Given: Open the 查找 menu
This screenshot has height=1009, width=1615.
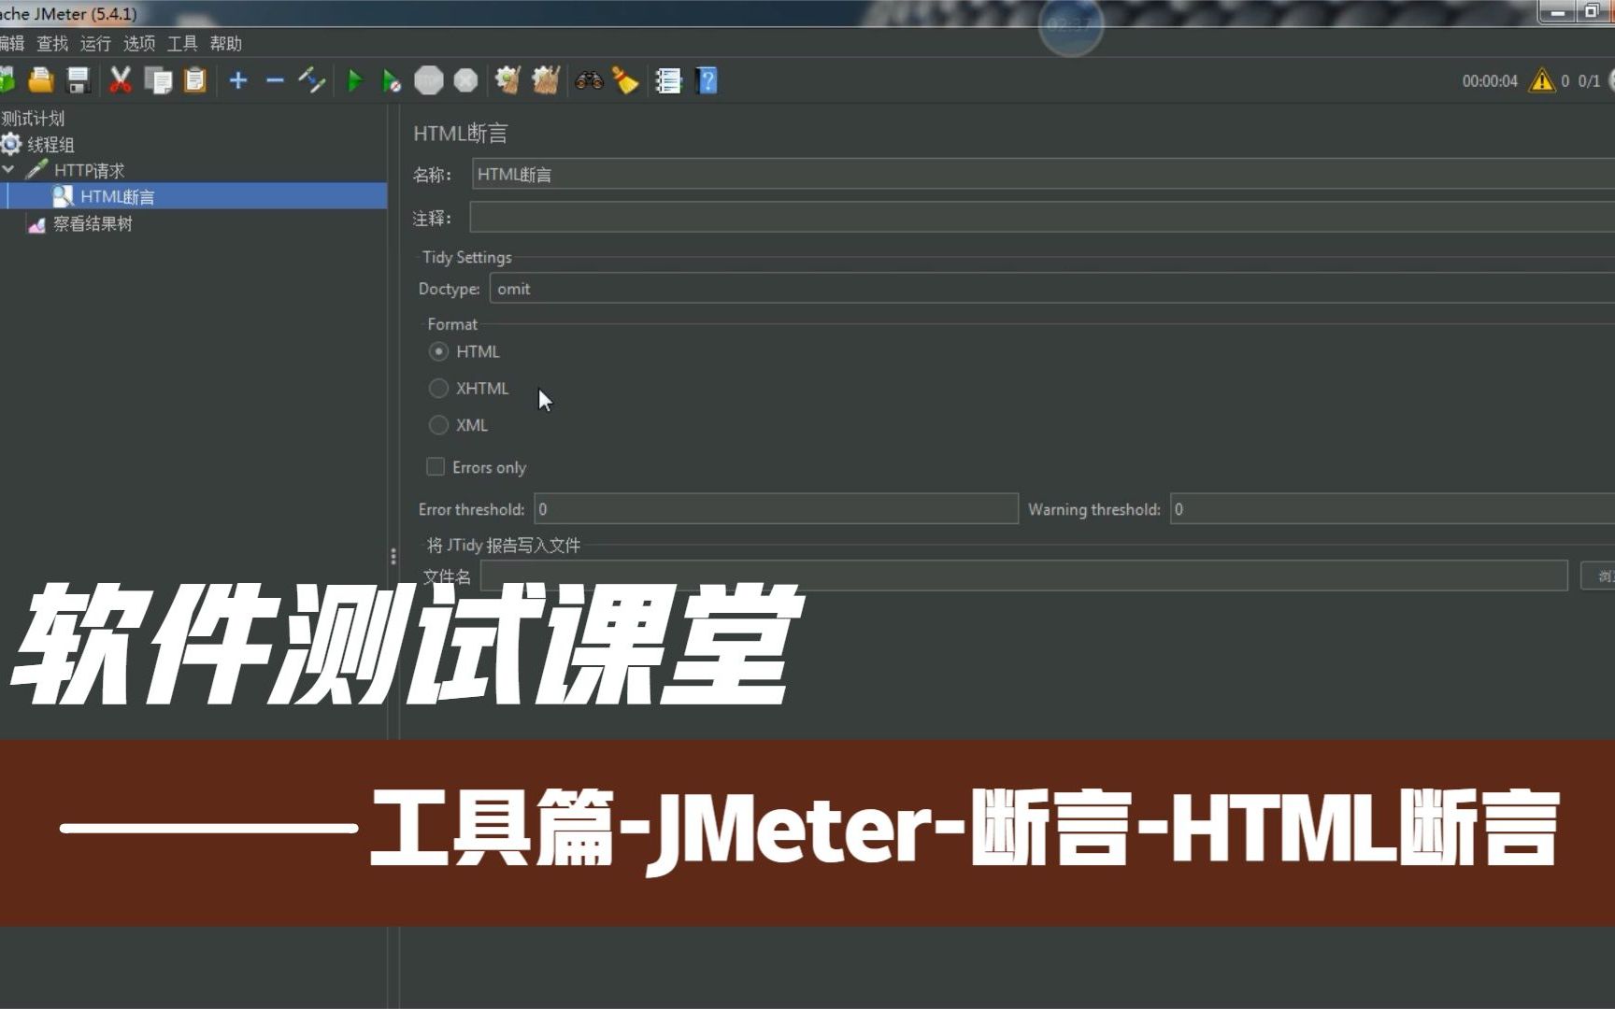Looking at the screenshot, I should [52, 44].
